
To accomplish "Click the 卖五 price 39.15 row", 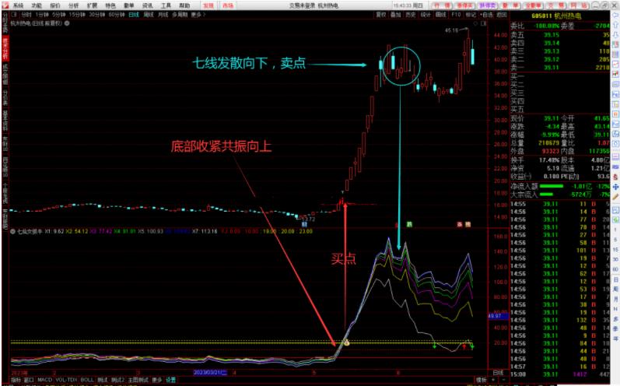I will pos(560,35).
